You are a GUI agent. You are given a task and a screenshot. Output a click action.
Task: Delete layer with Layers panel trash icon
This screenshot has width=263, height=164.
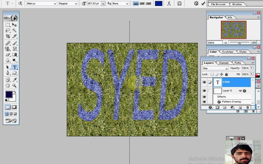[247, 108]
